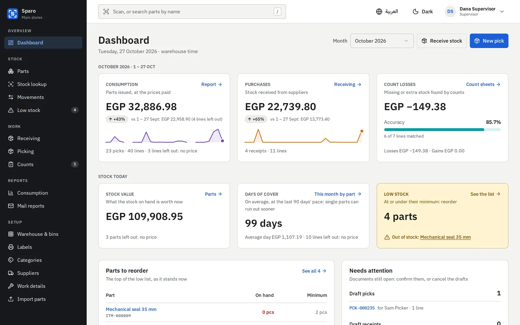Switch language to Arabic
Image resolution: width=520 pixels, height=325 pixels.
[387, 12]
